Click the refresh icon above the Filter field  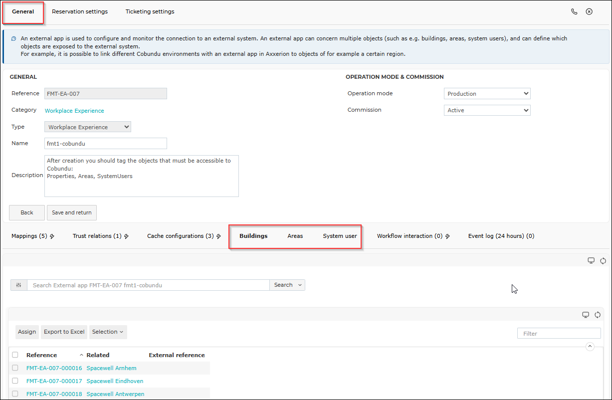click(597, 315)
